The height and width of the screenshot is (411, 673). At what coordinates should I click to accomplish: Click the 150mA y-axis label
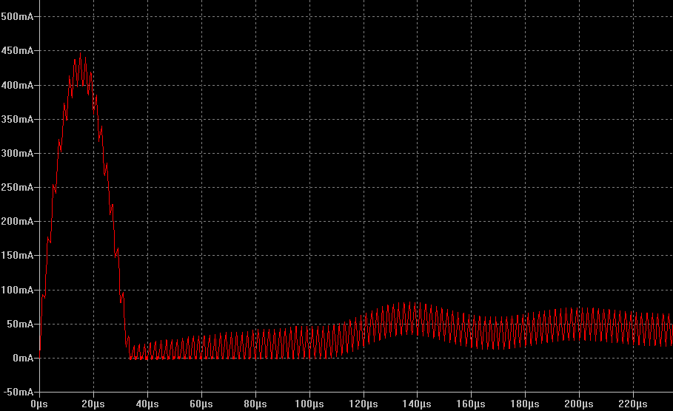click(x=17, y=256)
